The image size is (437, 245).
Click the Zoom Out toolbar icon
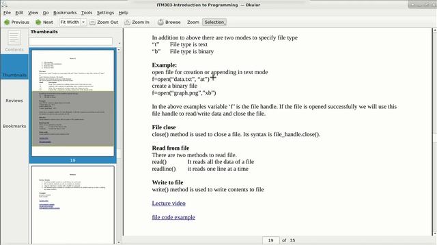(93, 22)
